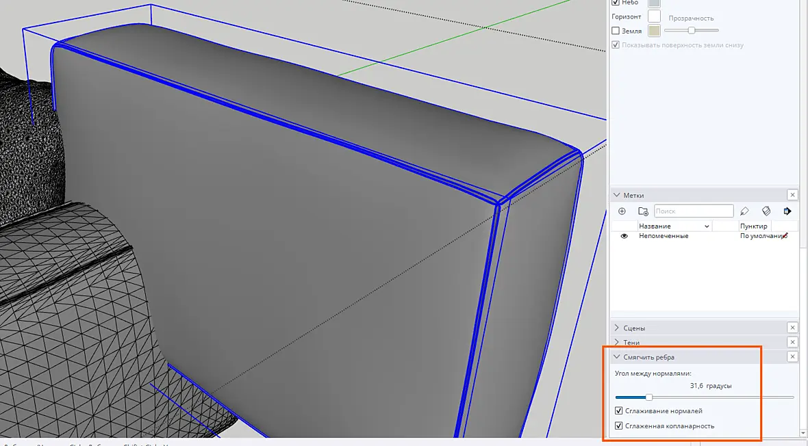Uncheck Сглаживание нормалей checkbox

[619, 411]
